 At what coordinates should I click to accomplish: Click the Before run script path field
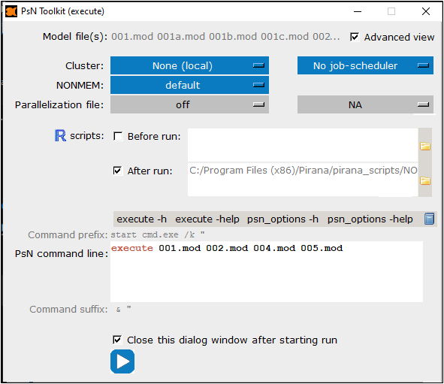click(x=303, y=145)
